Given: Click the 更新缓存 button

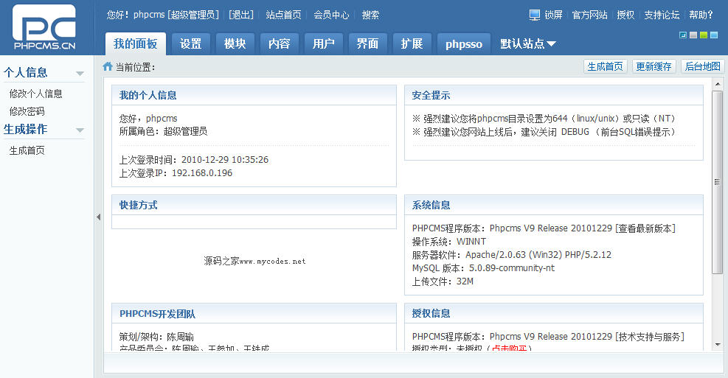Looking at the screenshot, I should pyautogui.click(x=654, y=66).
